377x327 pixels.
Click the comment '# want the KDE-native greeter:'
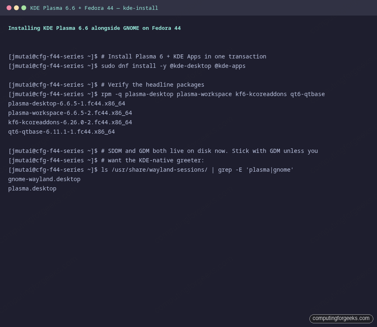pos(152,160)
